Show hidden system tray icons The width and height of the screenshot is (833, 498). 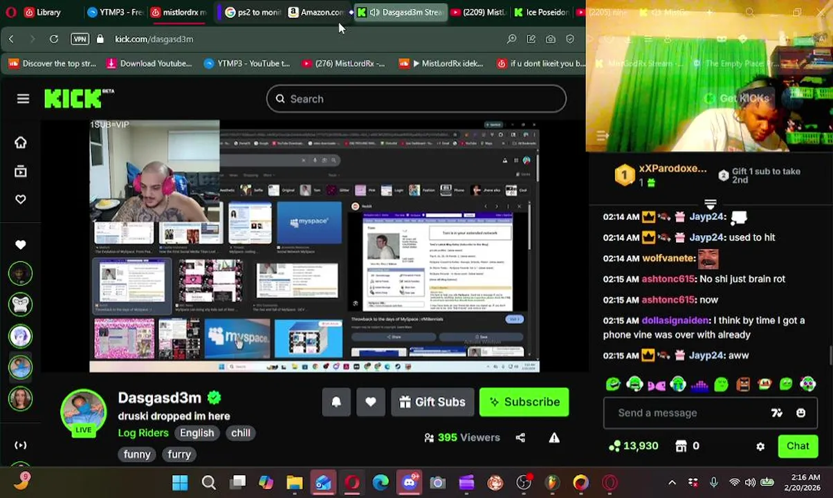(672, 483)
